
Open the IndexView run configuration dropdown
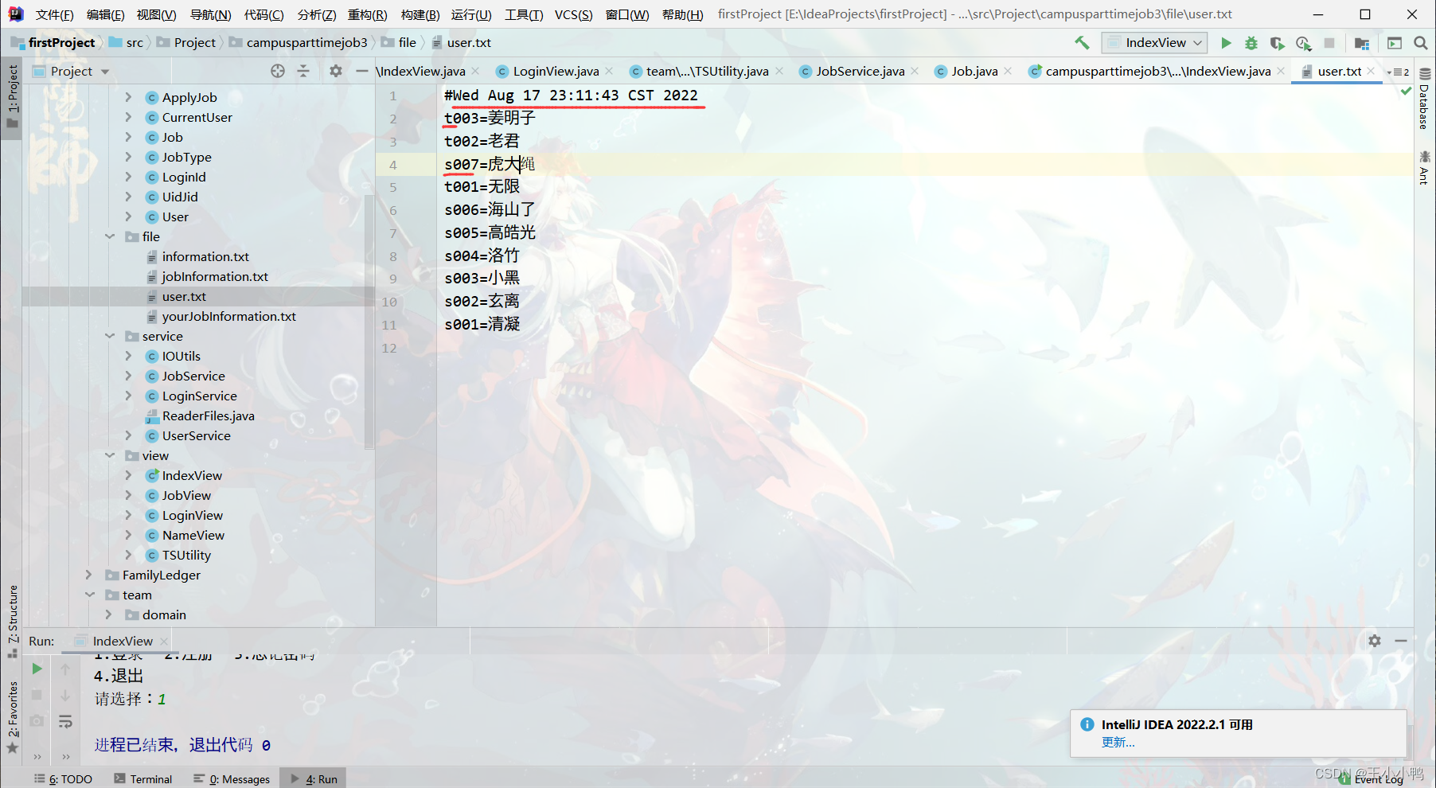coord(1154,43)
